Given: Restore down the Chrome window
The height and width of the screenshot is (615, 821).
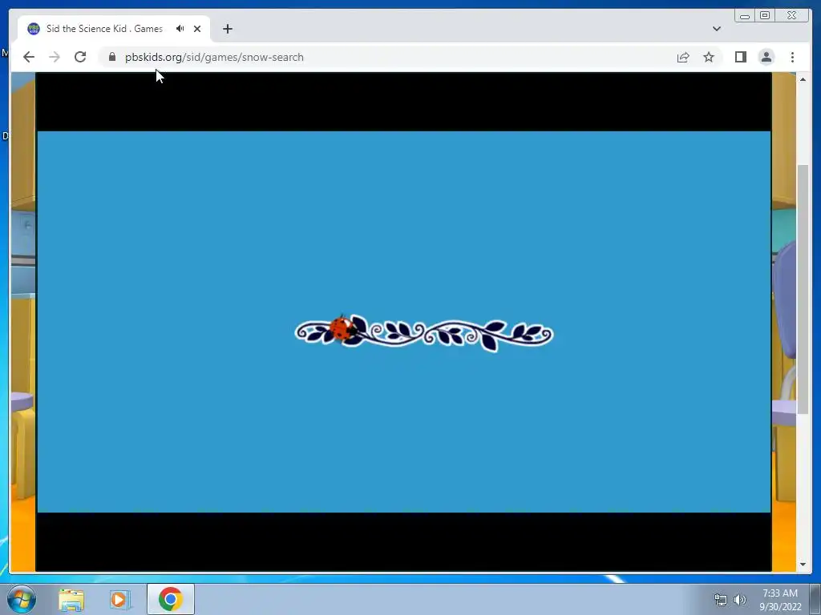Looking at the screenshot, I should click(765, 16).
